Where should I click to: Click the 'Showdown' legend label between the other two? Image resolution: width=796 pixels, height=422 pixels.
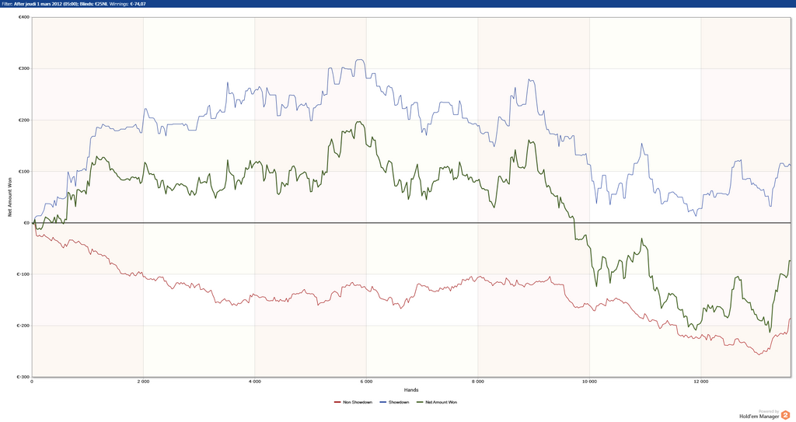(399, 403)
